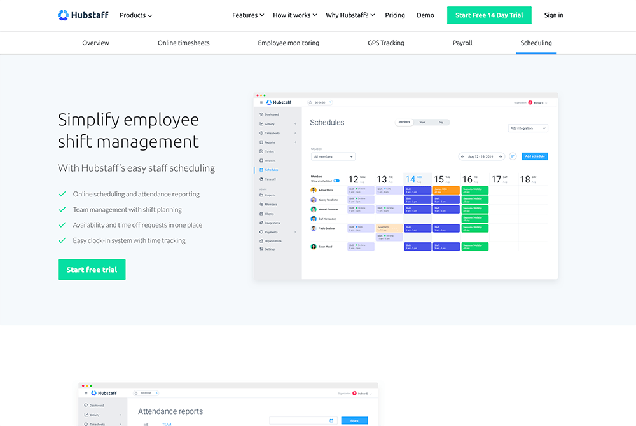Click the Integrations icon in sidebar
This screenshot has width=636, height=426.
coord(261,223)
